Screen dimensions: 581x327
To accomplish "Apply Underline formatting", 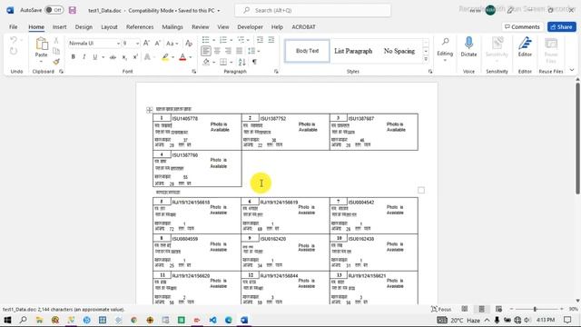I will pyautogui.click(x=94, y=57).
